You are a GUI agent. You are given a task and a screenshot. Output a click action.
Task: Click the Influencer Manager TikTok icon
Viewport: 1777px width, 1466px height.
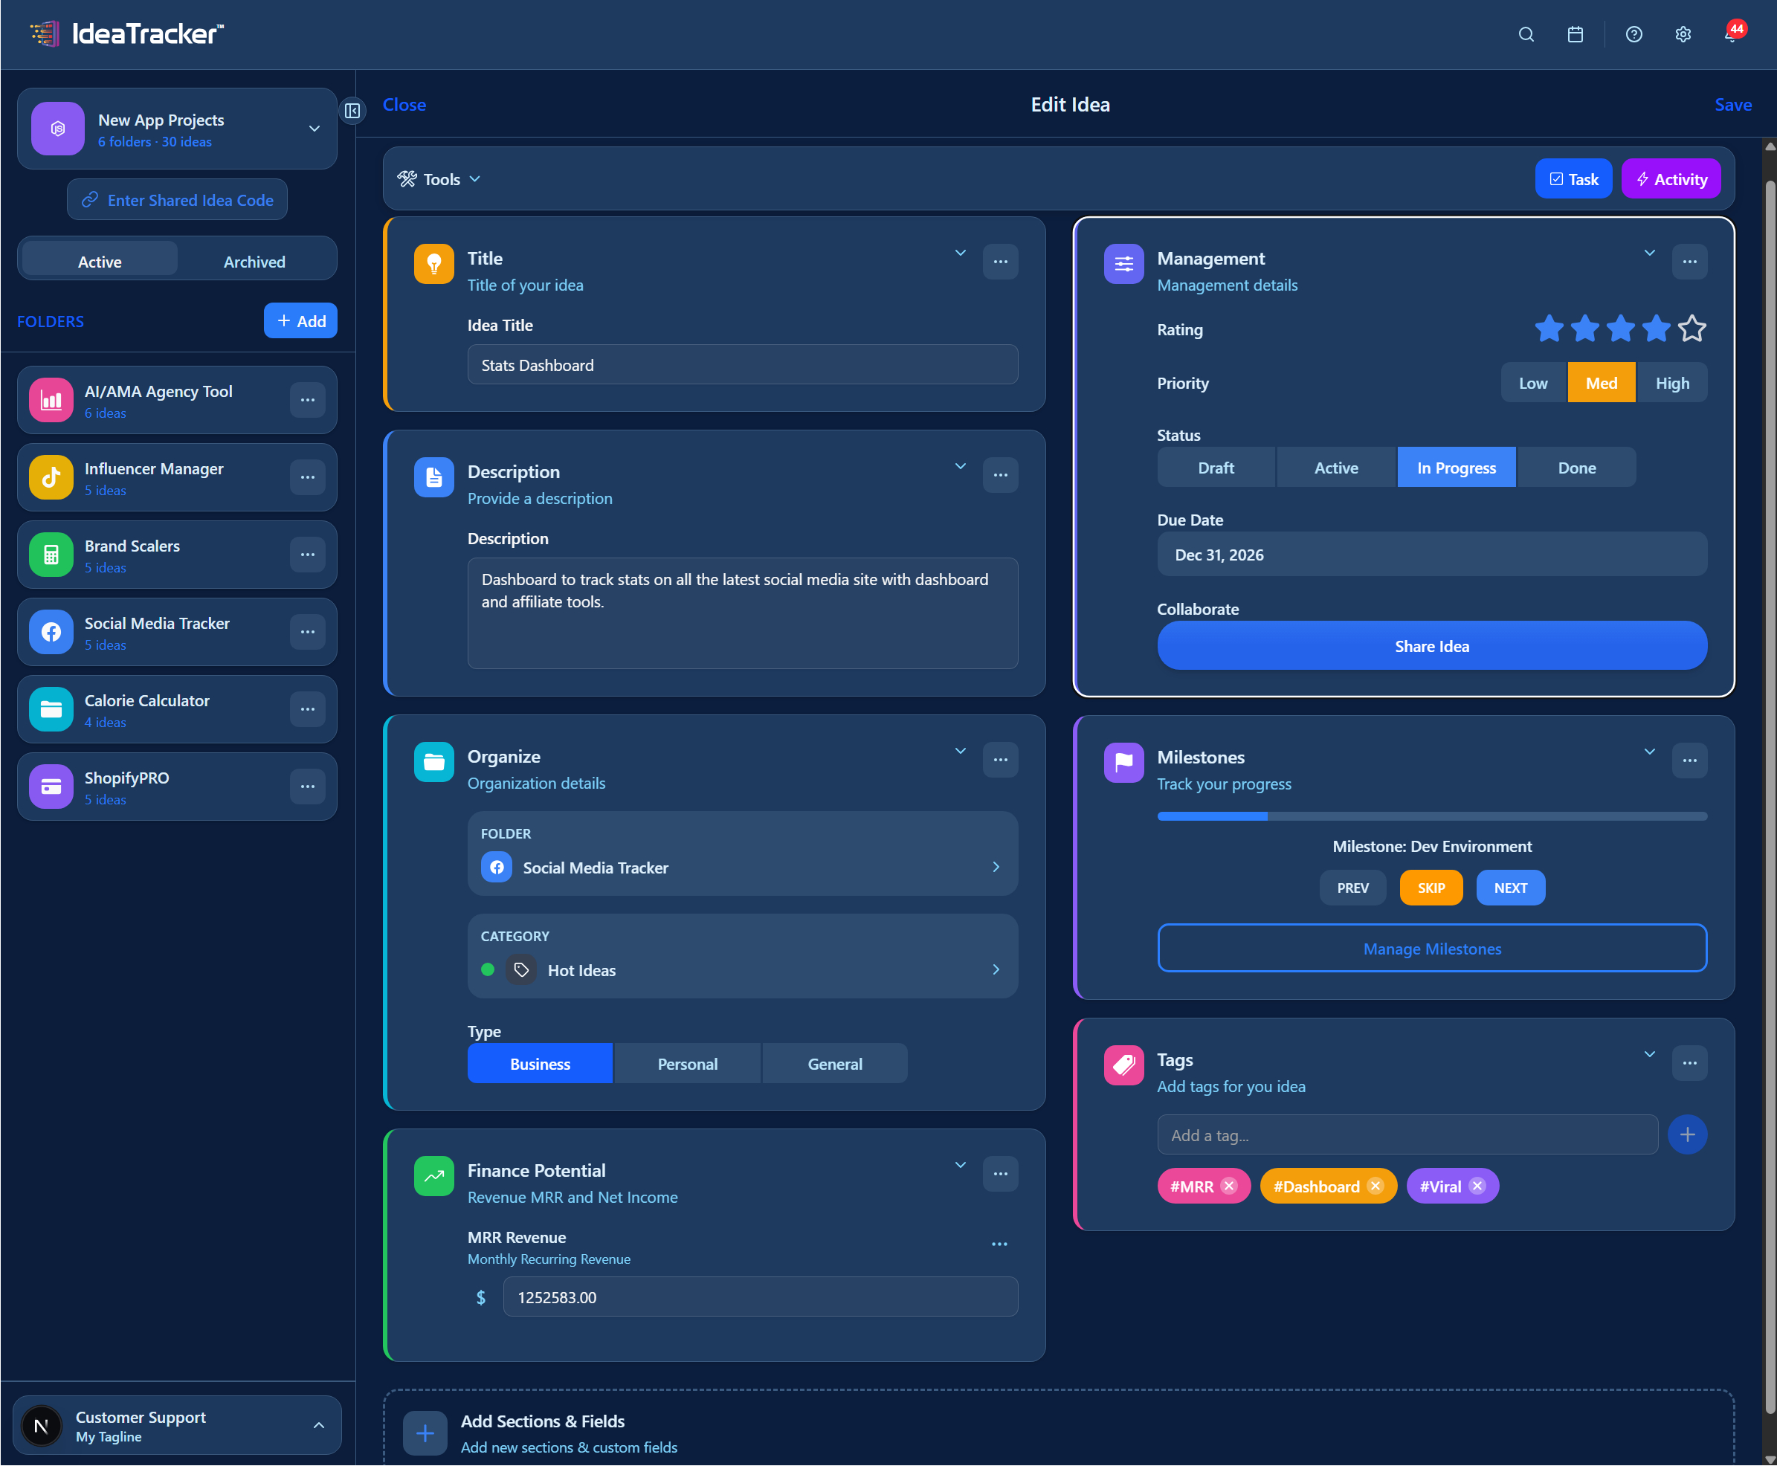(x=51, y=477)
